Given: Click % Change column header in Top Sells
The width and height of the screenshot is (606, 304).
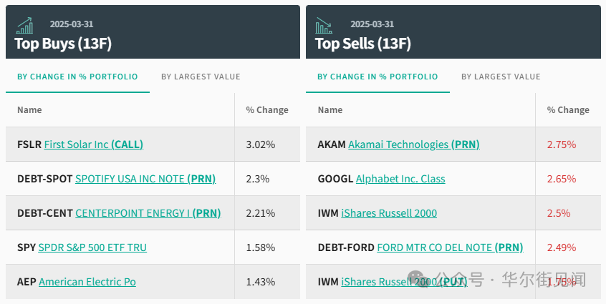Looking at the screenshot, I should coord(567,110).
